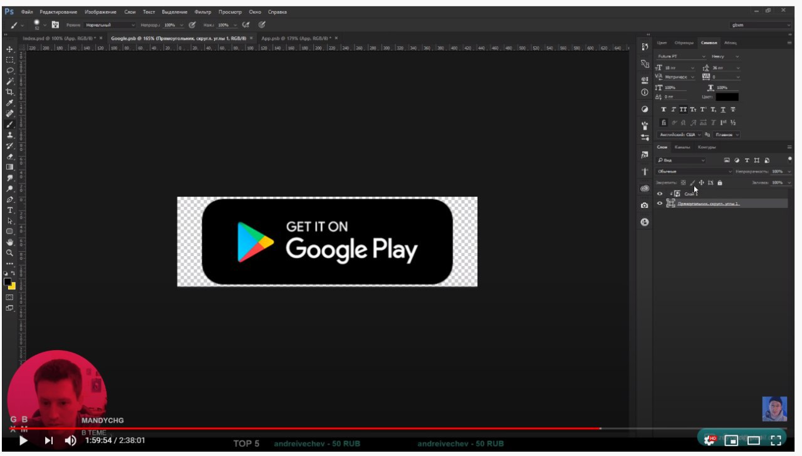Screen dimensions: 802x456
Task: Toggle lock position in Layers panel
Action: [701, 182]
